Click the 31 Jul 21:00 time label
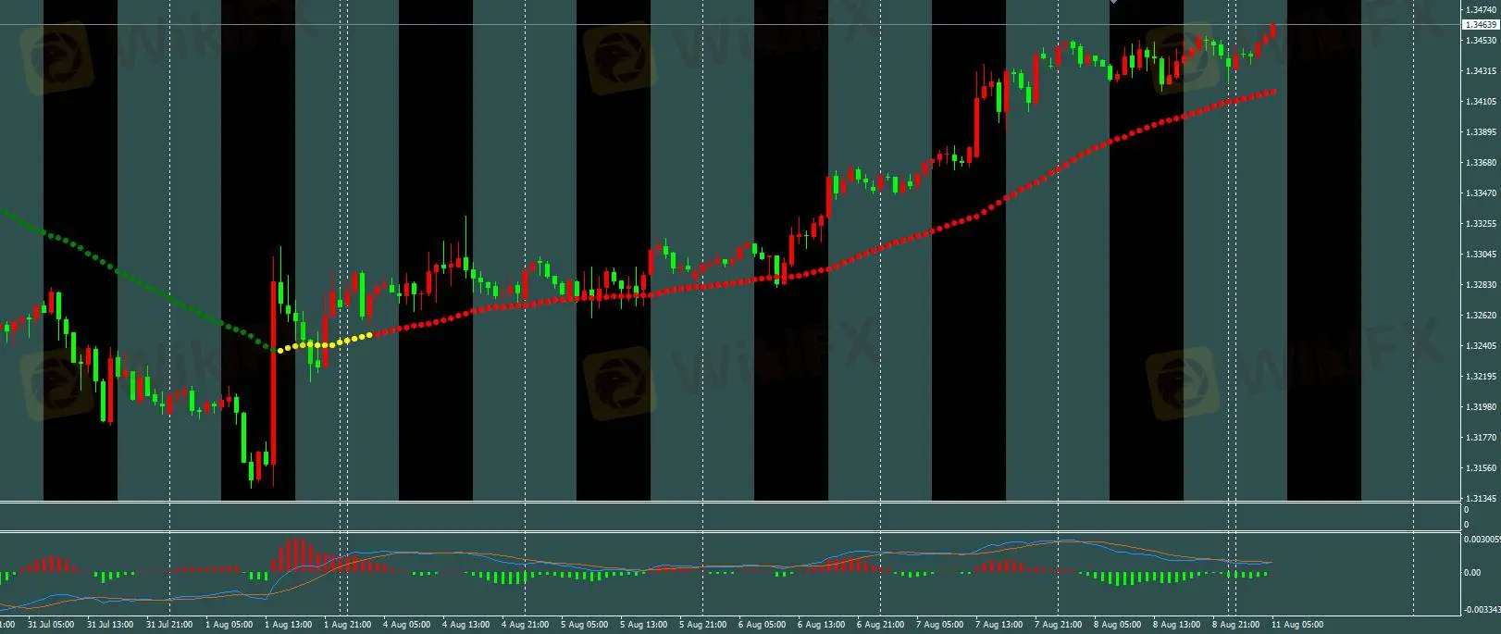Screen dimensions: 1501x634 (x=169, y=625)
